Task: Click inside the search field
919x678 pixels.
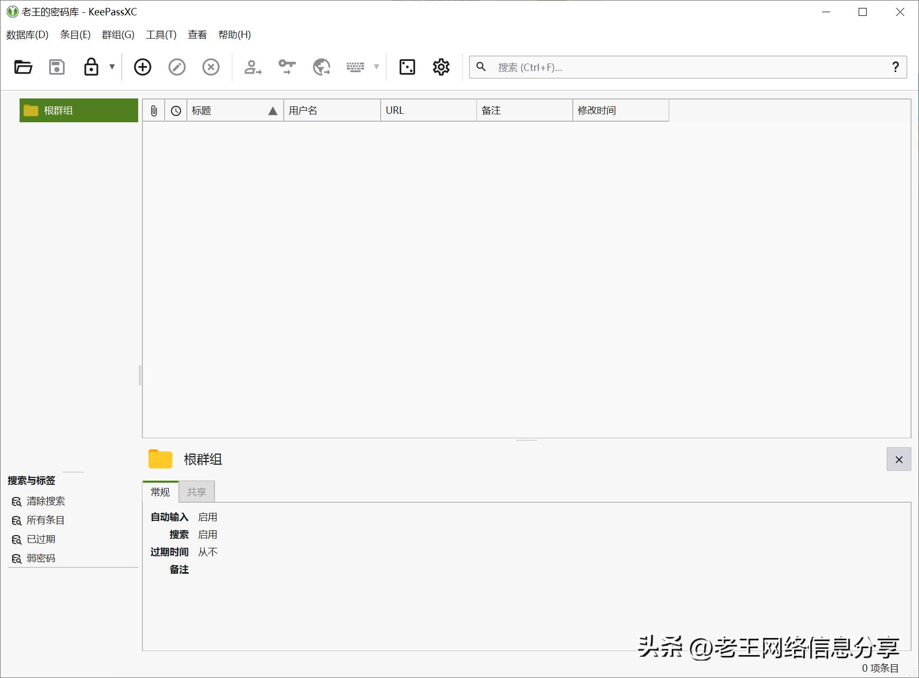Action: pyautogui.click(x=635, y=67)
